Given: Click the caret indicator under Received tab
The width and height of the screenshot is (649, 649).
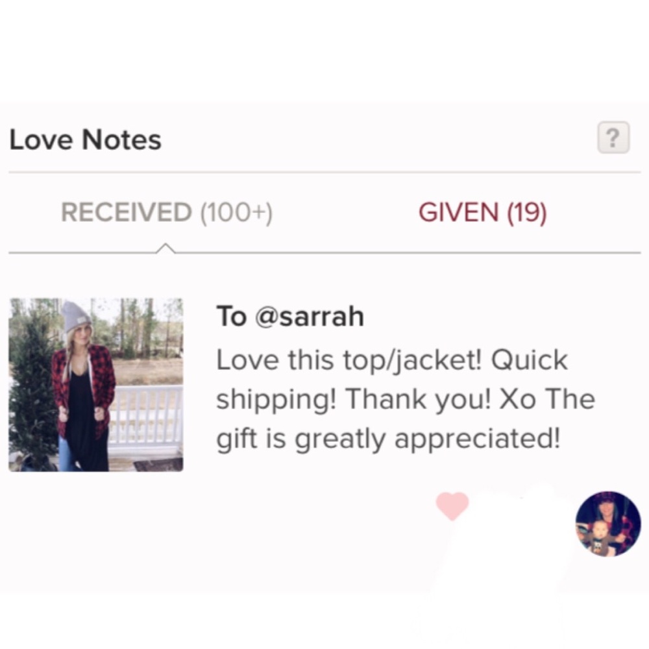Looking at the screenshot, I should [165, 249].
